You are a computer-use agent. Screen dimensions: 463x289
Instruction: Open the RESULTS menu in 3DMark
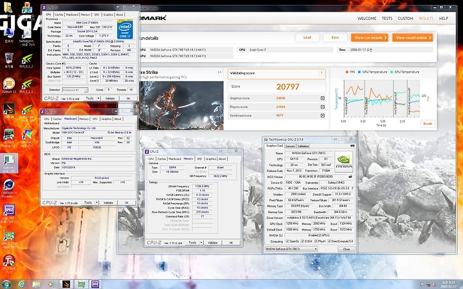click(426, 18)
